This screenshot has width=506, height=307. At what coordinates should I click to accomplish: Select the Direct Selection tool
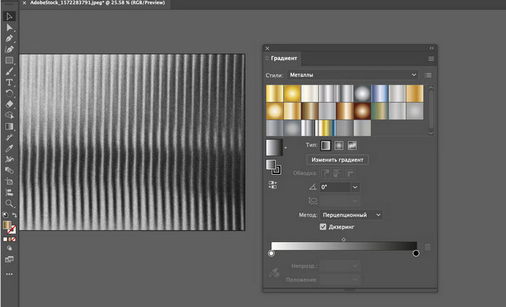click(9, 27)
